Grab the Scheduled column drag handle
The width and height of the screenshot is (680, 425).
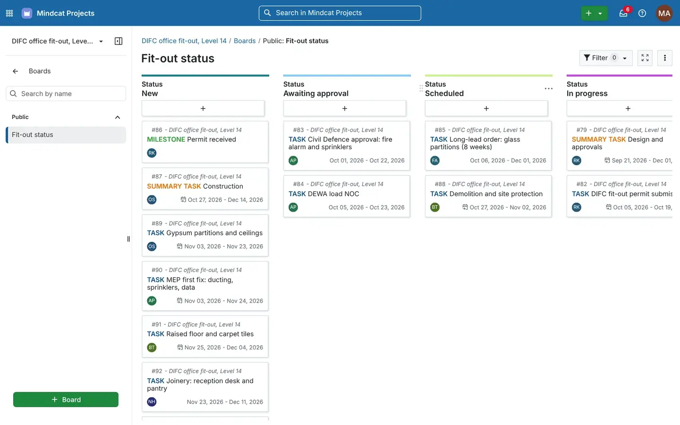pos(421,88)
